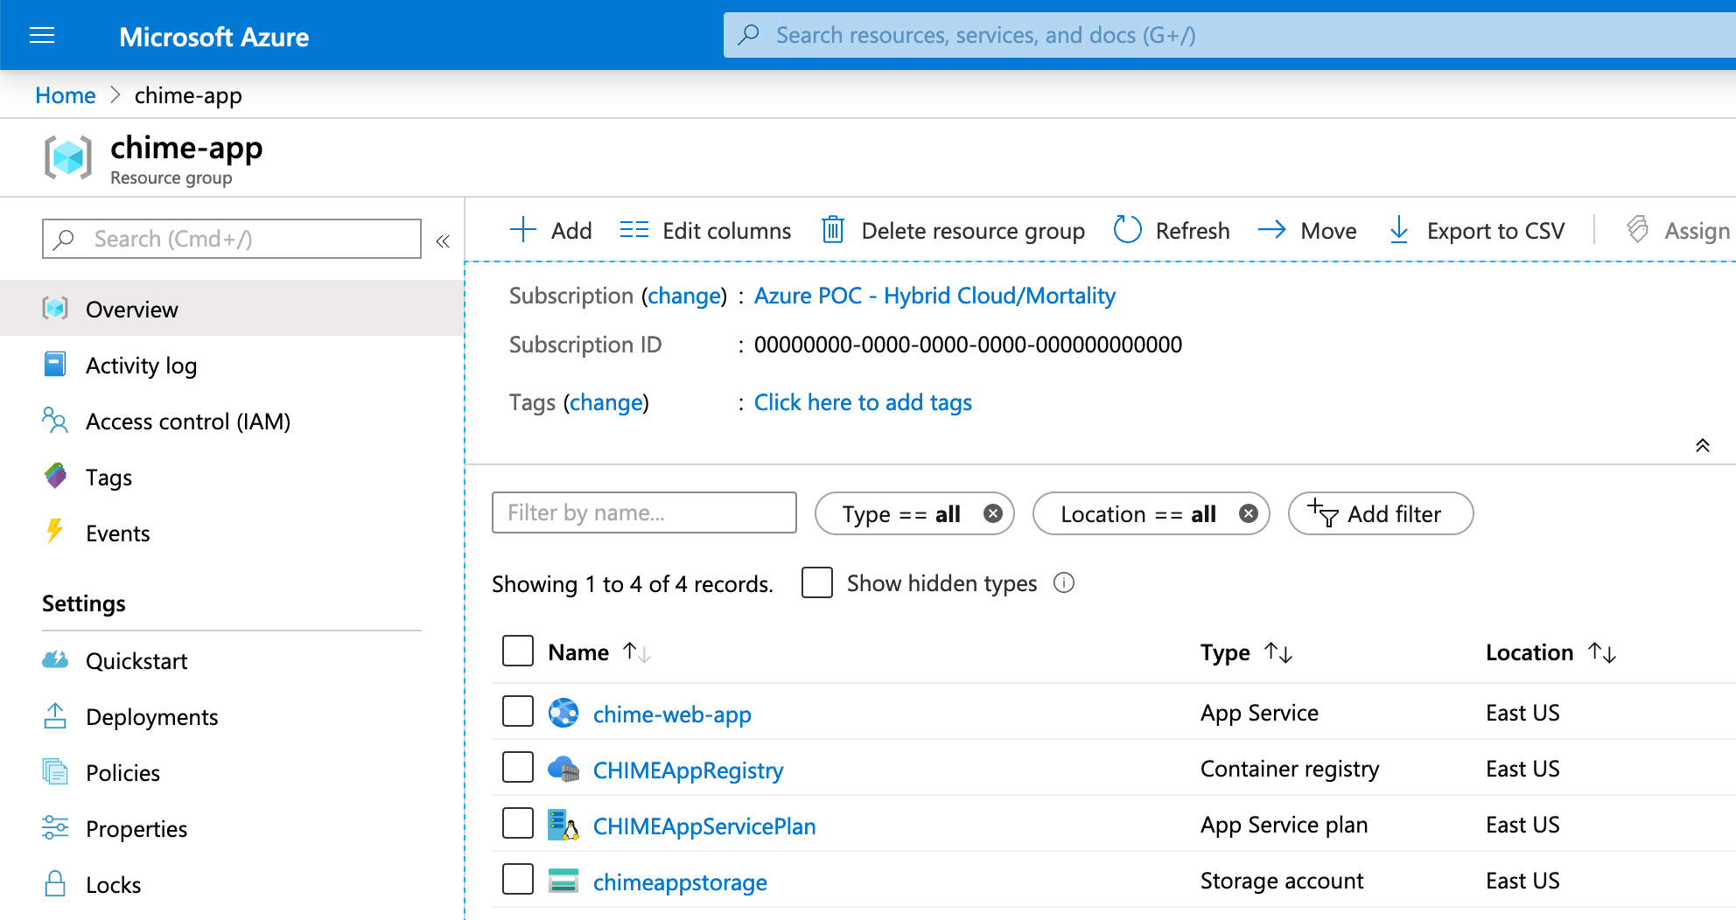1736x920 pixels.
Task: Collapse the left sidebar with double chevron
Action: click(443, 240)
